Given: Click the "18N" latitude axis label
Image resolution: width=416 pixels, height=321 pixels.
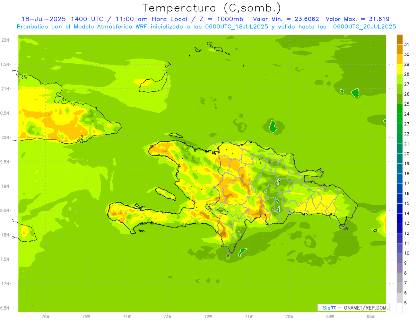Looking at the screenshot, I should pos(5,235).
